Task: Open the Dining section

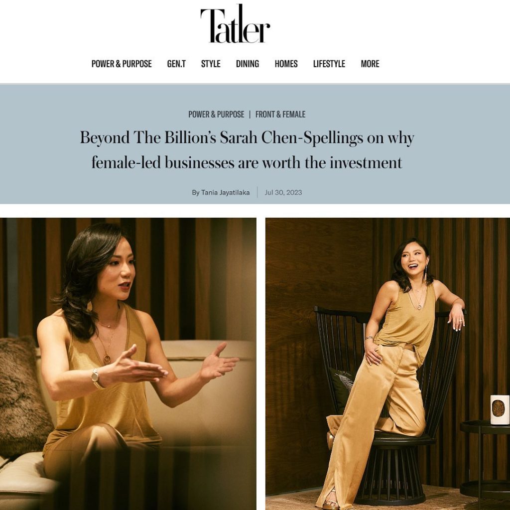Action: [x=248, y=64]
